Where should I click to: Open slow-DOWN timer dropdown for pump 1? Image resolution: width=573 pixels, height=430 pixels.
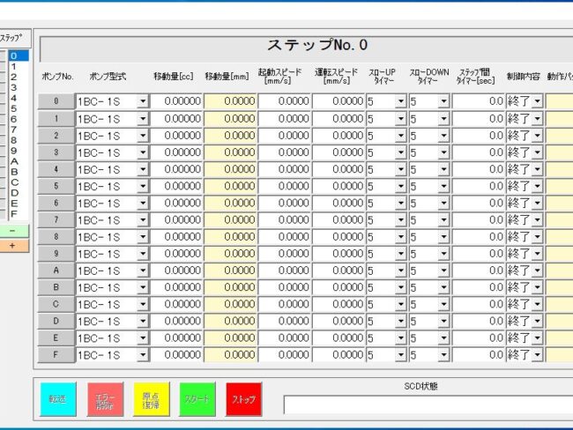tap(443, 118)
